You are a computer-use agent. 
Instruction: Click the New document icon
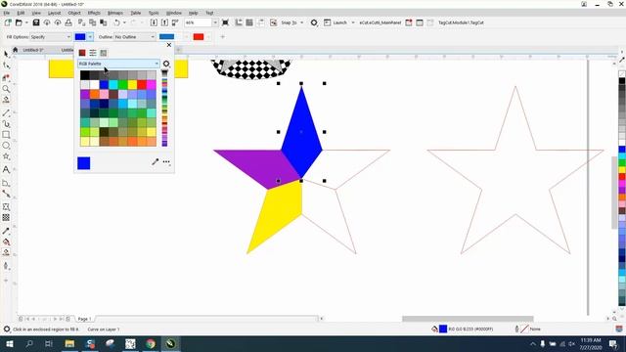point(8,22)
